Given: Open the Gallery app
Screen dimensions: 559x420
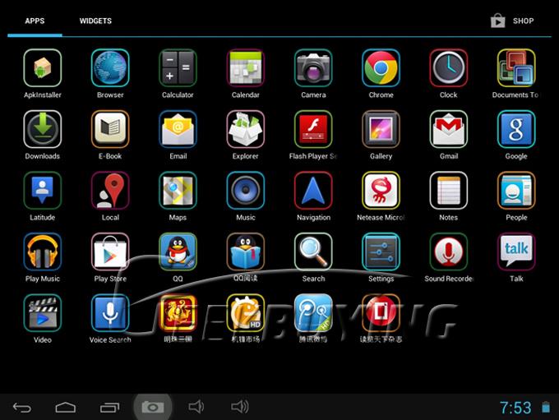Looking at the screenshot, I should [x=381, y=129].
